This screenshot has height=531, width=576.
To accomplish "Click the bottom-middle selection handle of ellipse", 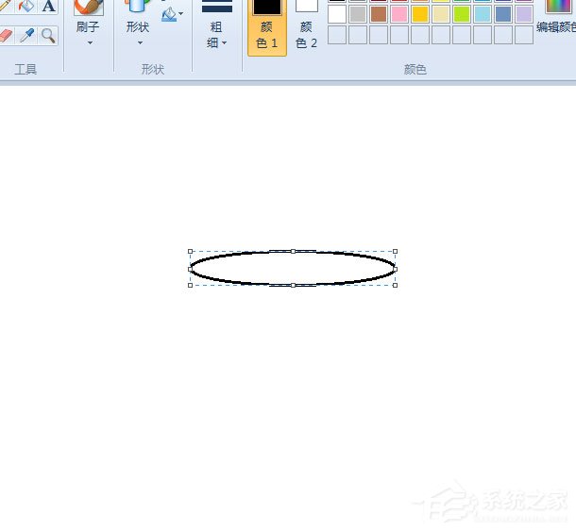I will coord(293,285).
